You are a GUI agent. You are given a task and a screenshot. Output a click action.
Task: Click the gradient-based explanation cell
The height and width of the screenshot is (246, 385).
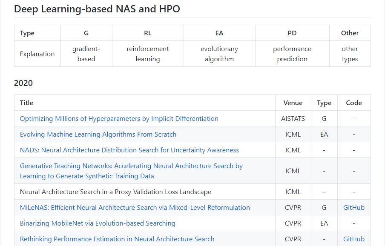pyautogui.click(x=86, y=54)
